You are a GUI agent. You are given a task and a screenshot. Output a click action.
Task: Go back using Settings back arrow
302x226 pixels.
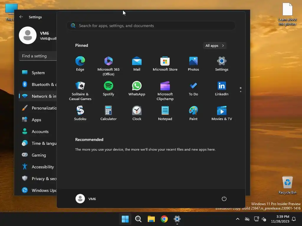tap(21, 17)
